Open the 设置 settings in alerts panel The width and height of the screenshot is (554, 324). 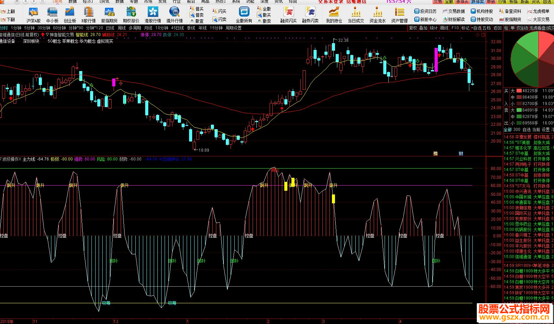(545, 130)
